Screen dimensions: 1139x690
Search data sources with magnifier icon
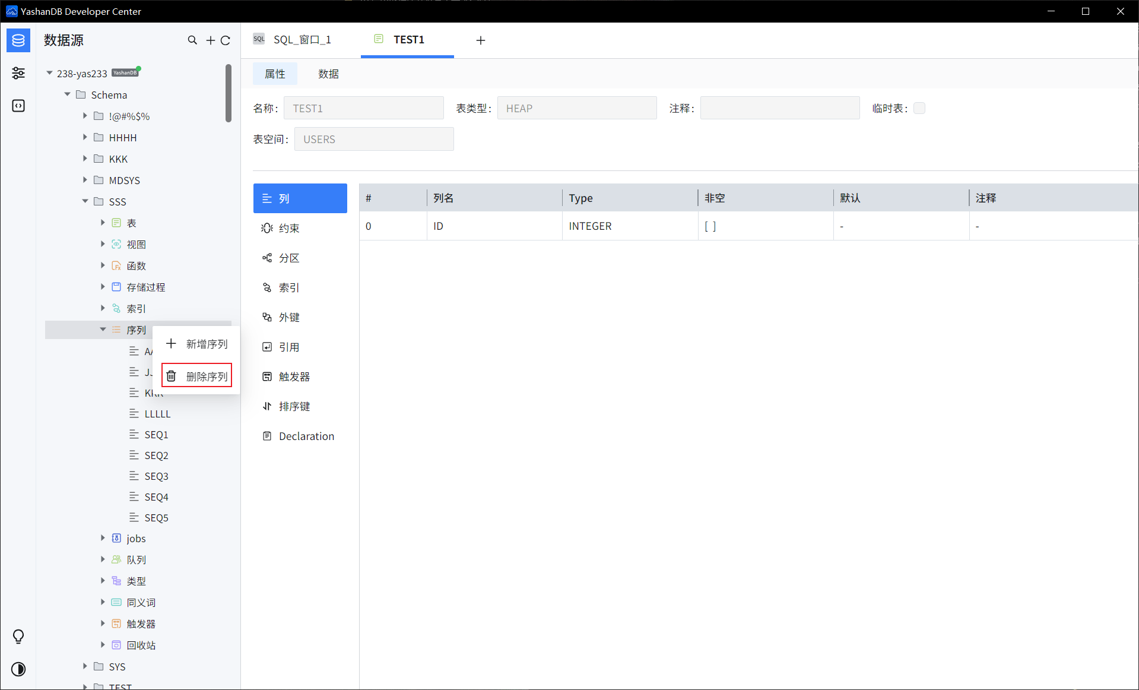[192, 40]
